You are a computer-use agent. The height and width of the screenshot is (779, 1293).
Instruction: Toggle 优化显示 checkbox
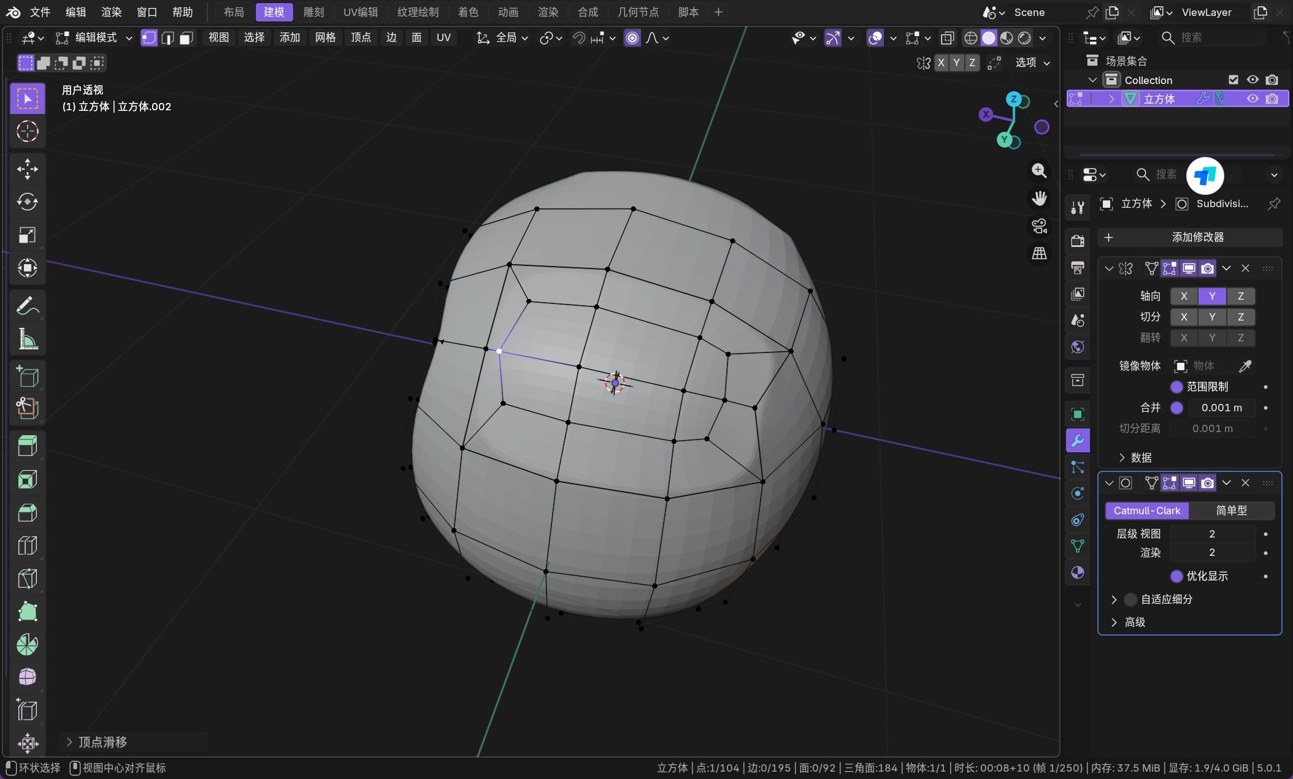pyautogui.click(x=1176, y=576)
